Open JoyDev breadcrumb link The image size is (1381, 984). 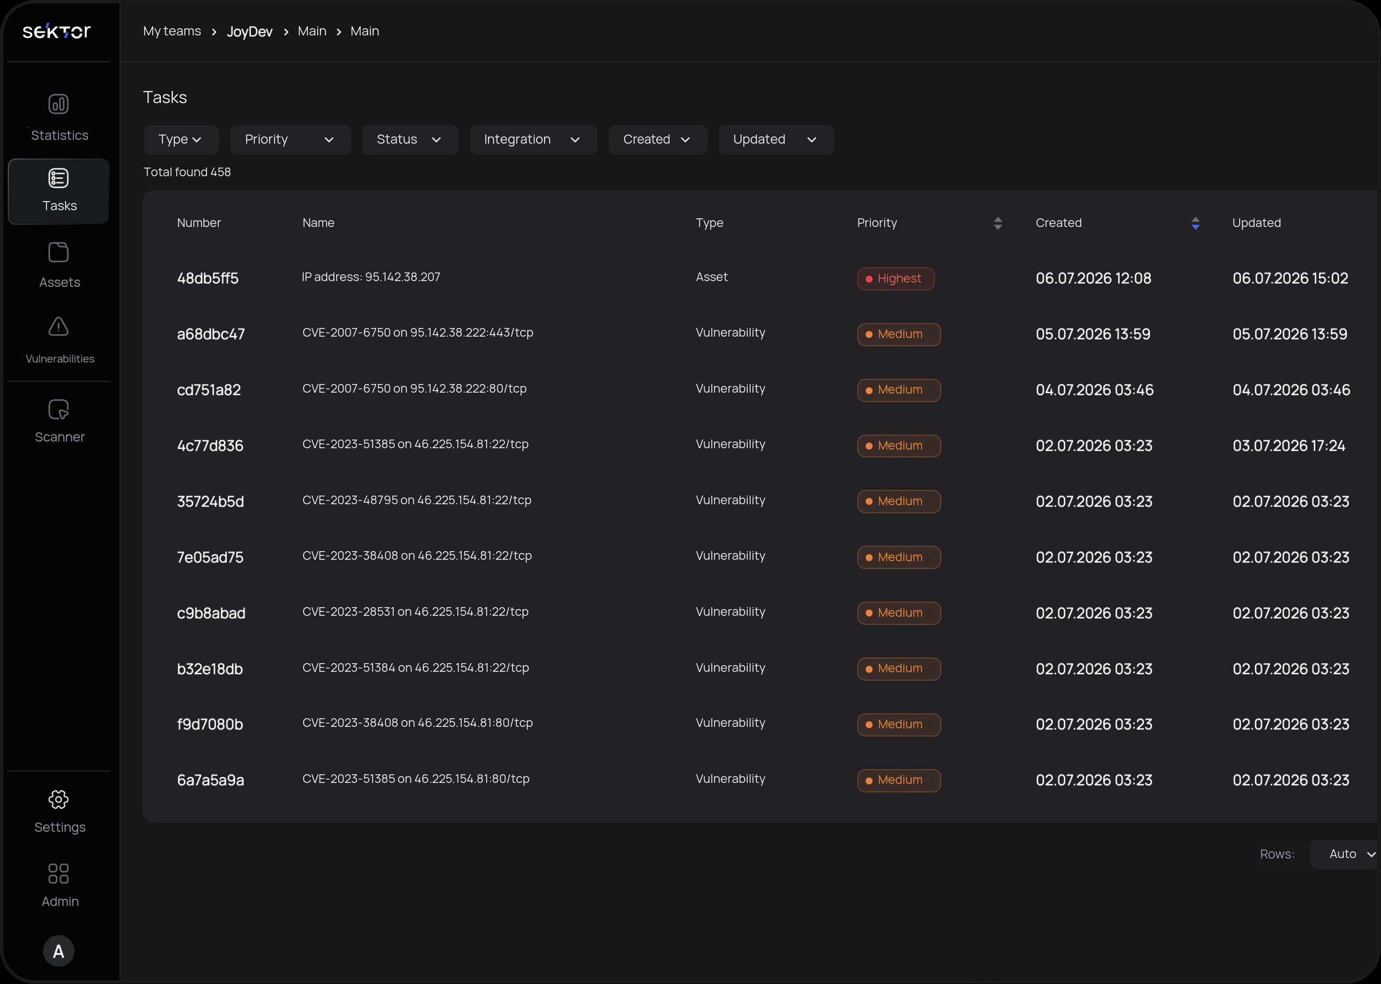[x=250, y=32]
